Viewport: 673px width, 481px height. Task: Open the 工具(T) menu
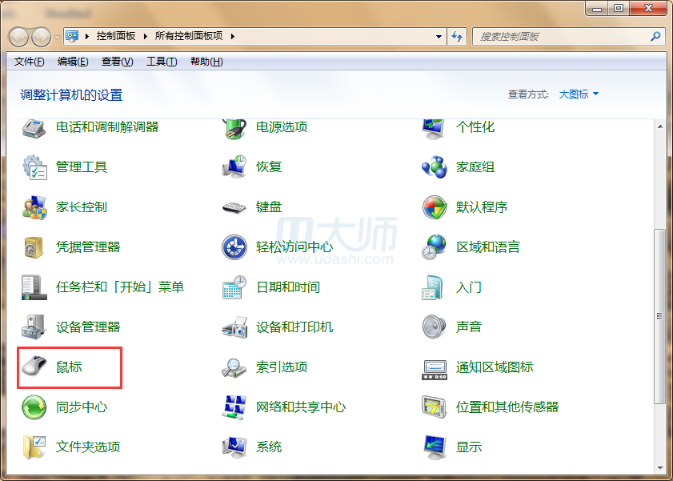tap(161, 62)
